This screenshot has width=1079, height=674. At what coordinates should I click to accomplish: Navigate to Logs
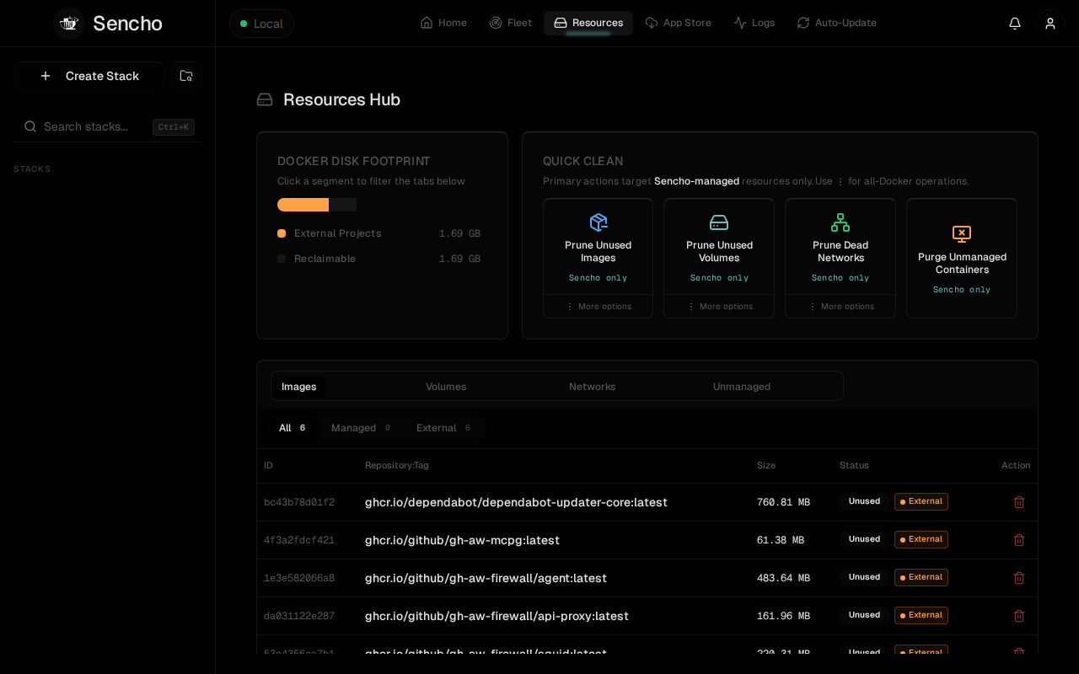754,23
